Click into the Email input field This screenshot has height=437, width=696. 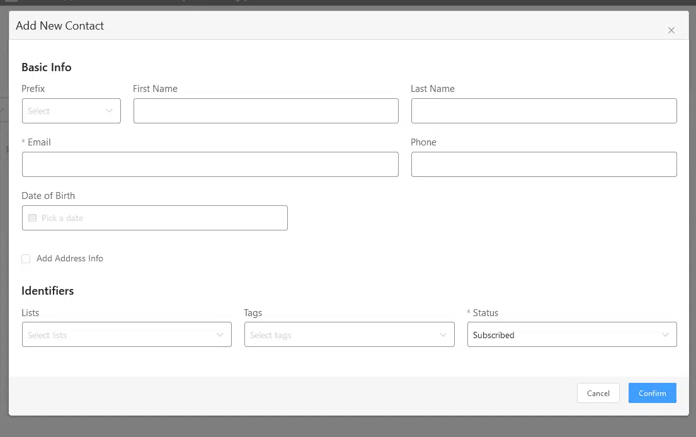pyautogui.click(x=210, y=164)
